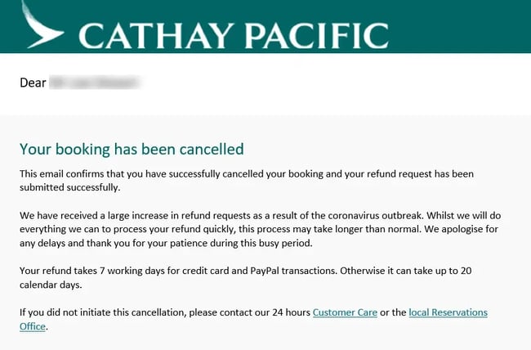Click the Cathay Pacific brushwing logo
The image size is (531, 350).
[42, 25]
